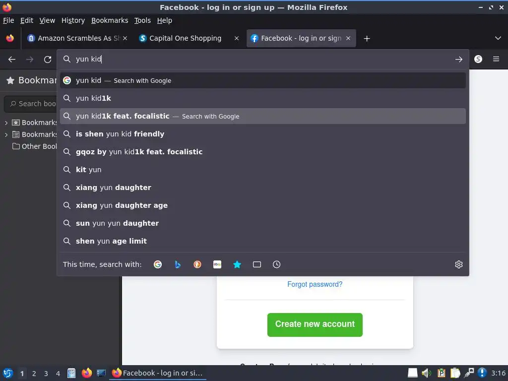Open the clipboard manager tray icon
The image size is (508, 381).
(x=455, y=373)
